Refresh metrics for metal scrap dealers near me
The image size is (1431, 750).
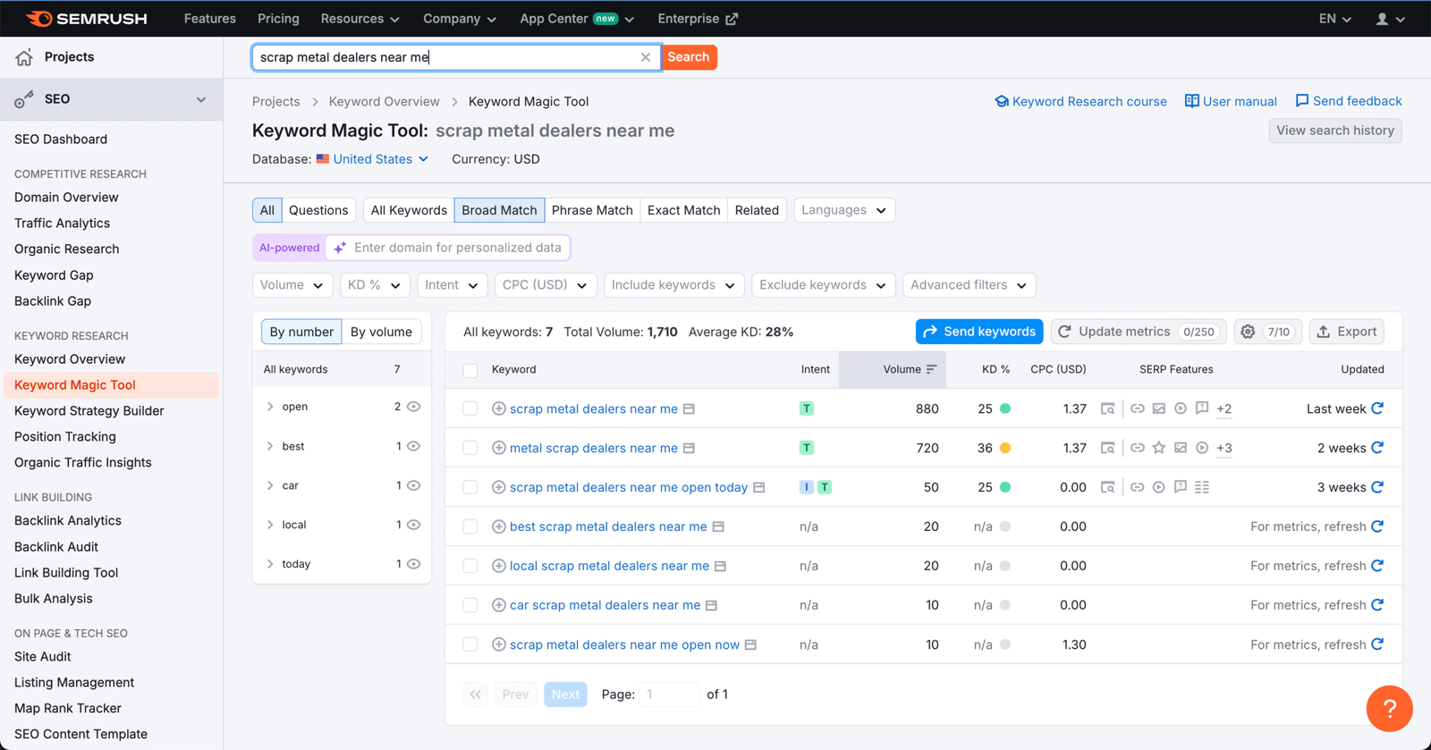click(x=1377, y=448)
